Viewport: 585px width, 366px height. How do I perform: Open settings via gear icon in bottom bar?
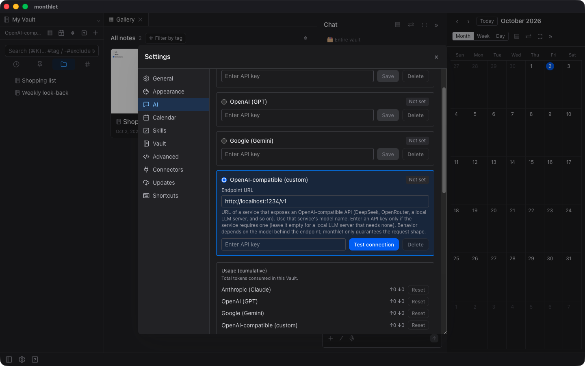coord(22,359)
